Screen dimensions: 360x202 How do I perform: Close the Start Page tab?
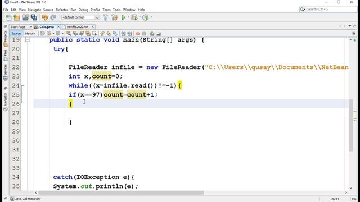pyautogui.click(x=31, y=27)
